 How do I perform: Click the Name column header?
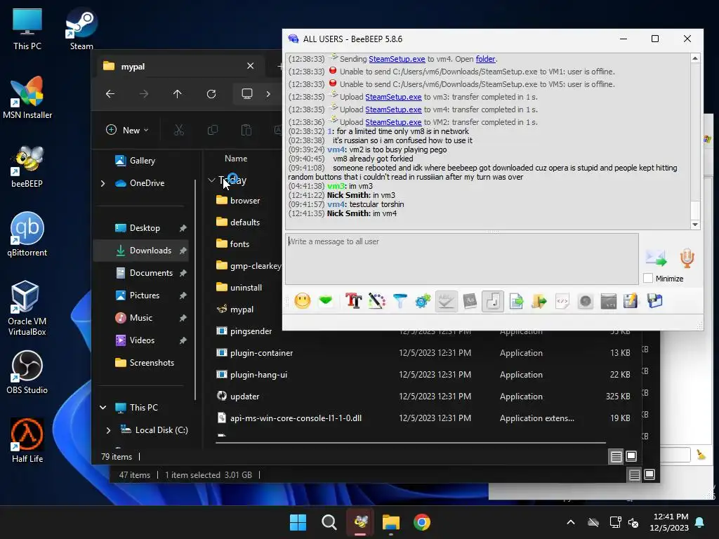click(x=236, y=159)
